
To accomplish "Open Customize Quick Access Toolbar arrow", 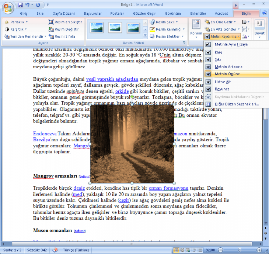I will pos(48,5).
